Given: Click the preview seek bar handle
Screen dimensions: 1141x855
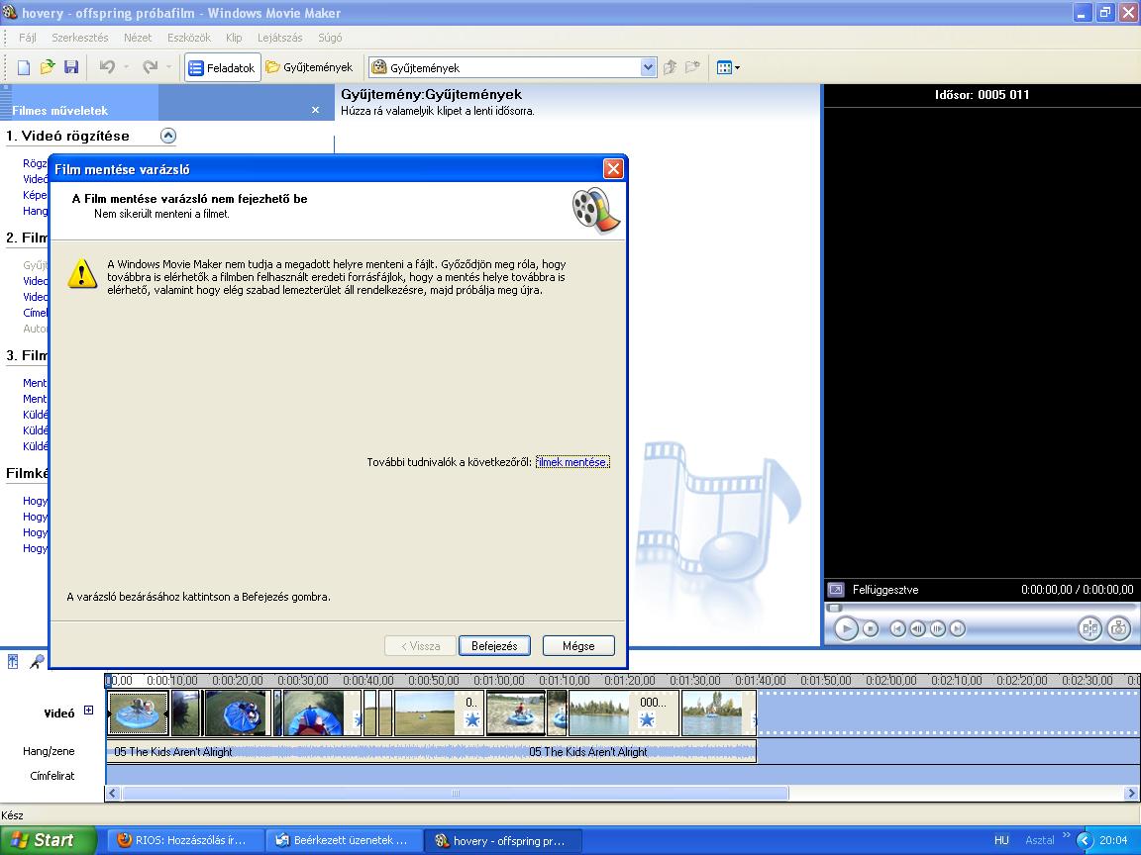Looking at the screenshot, I should 835,608.
